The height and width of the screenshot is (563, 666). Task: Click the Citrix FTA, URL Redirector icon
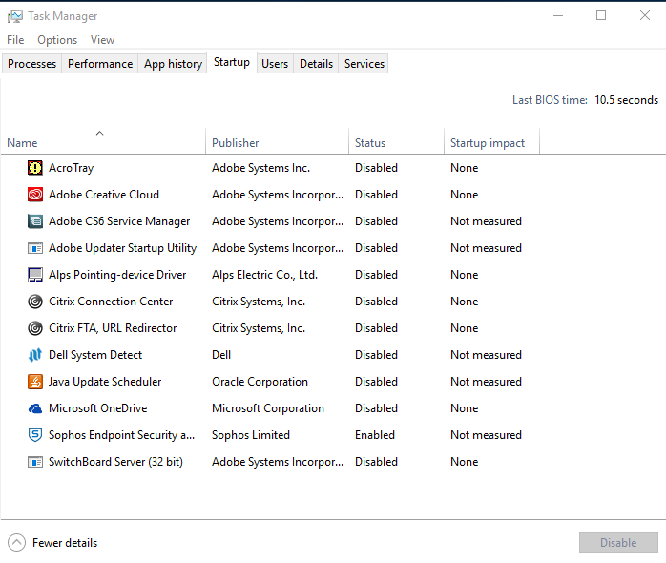tap(35, 328)
